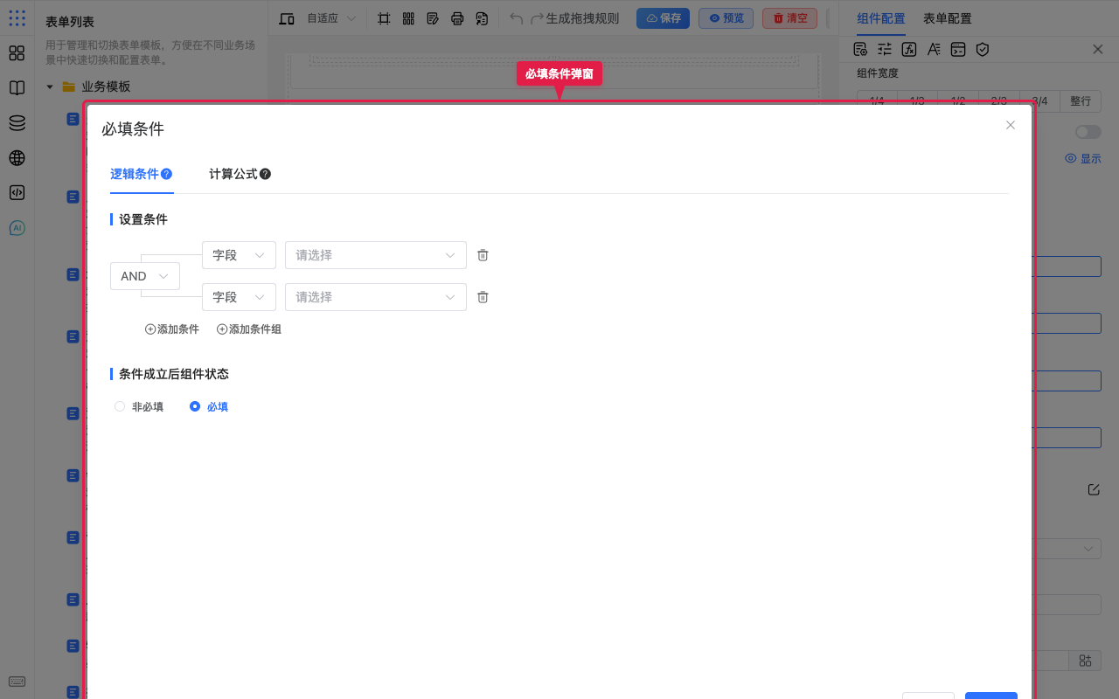Image resolution: width=1119 pixels, height=699 pixels.
Task: Click 添加条件 to add a condition
Action: pos(172,329)
